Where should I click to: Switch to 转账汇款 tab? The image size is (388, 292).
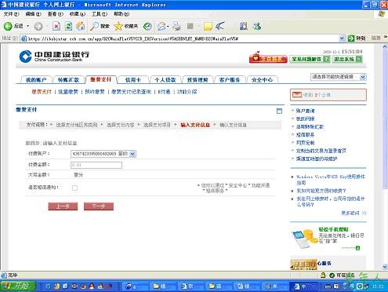[68, 80]
